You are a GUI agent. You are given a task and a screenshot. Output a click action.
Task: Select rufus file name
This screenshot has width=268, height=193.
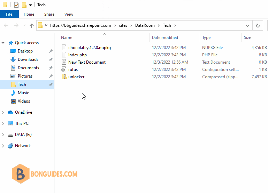(73, 70)
